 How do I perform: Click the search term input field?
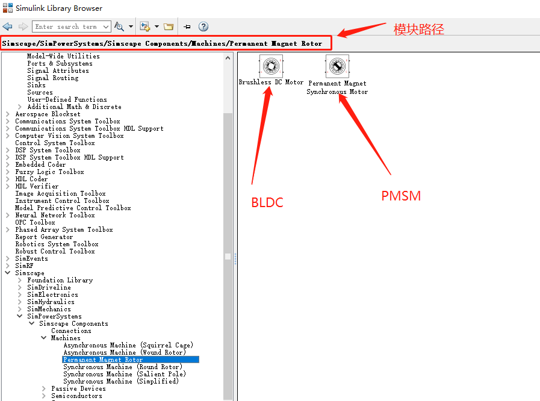click(67, 26)
